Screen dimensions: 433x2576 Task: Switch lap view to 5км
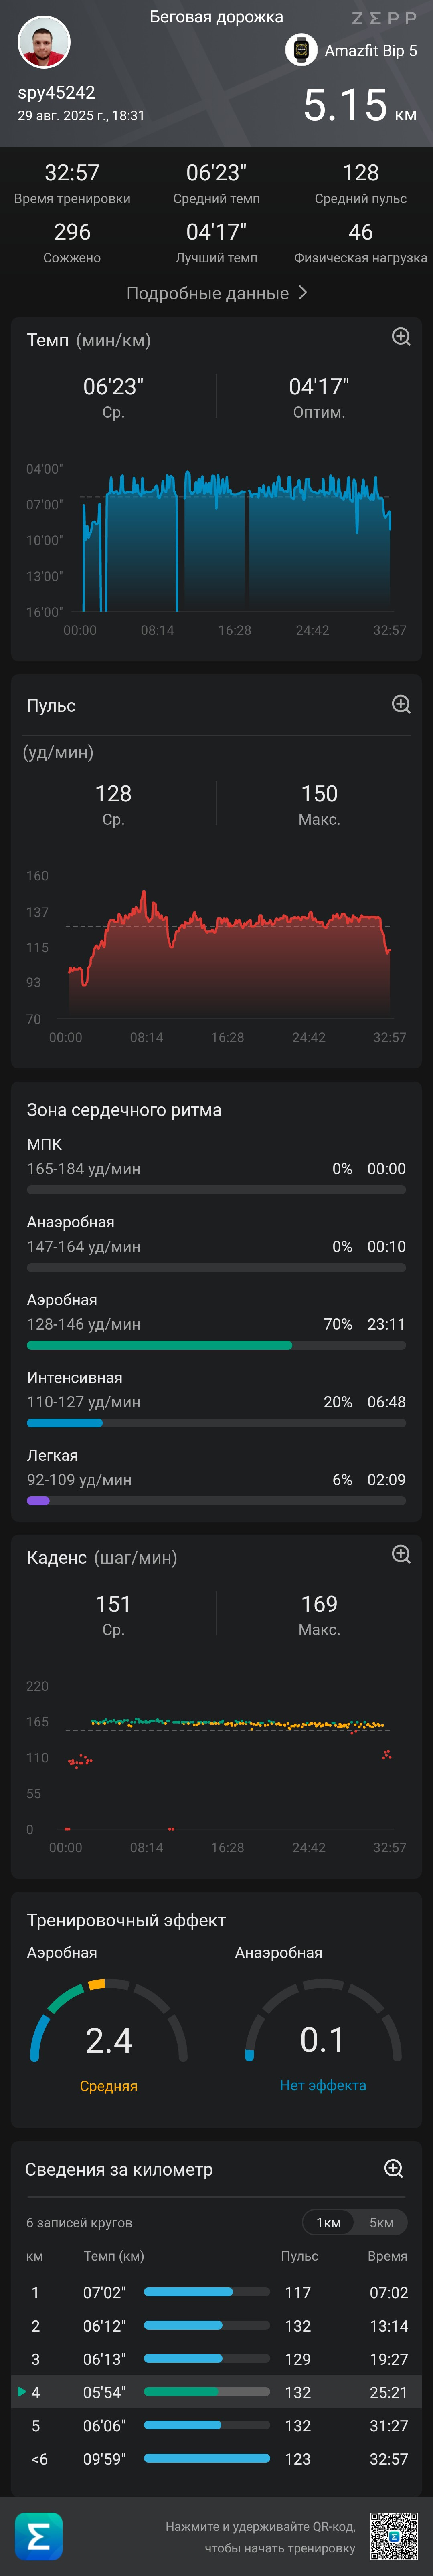pos(381,2222)
